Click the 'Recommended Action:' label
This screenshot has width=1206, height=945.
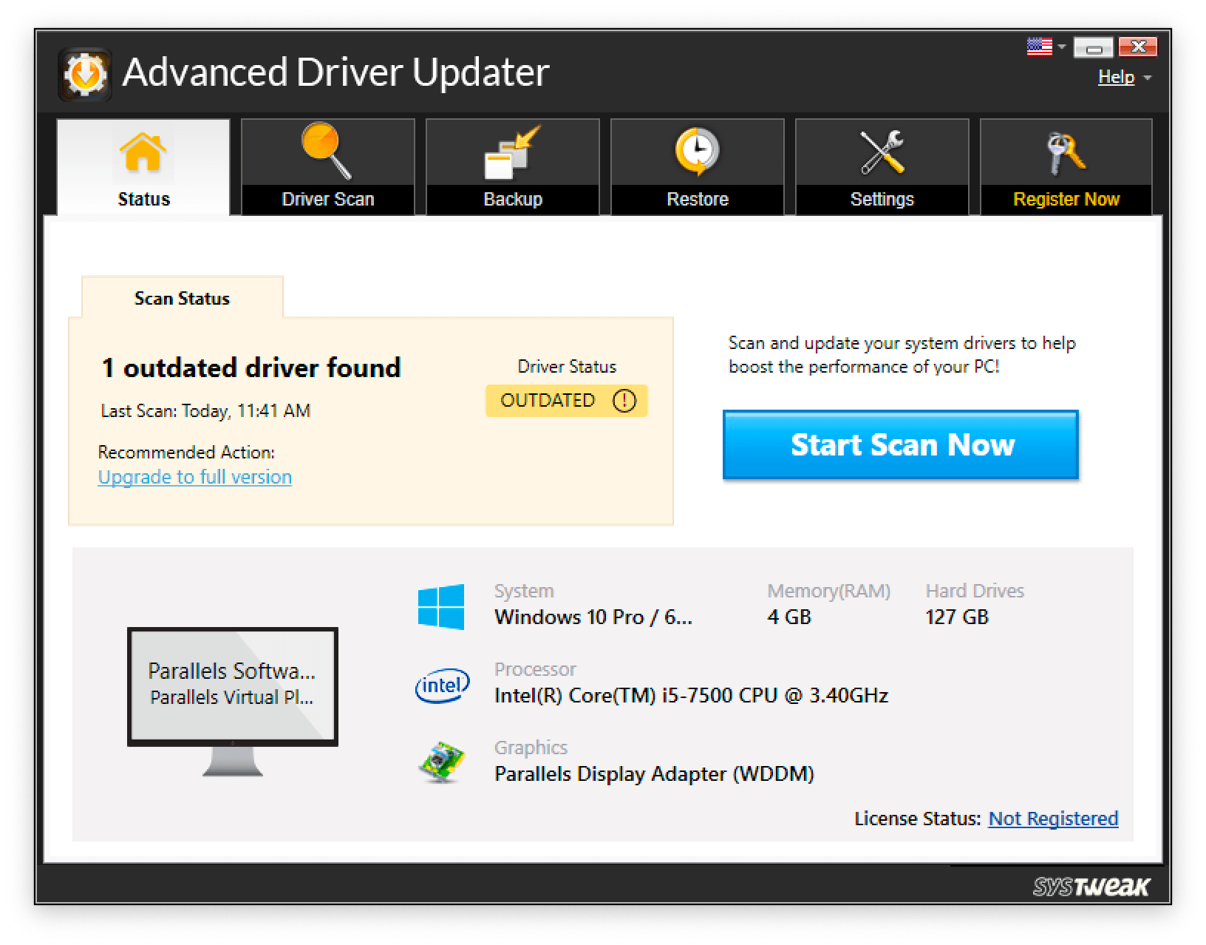click(186, 453)
